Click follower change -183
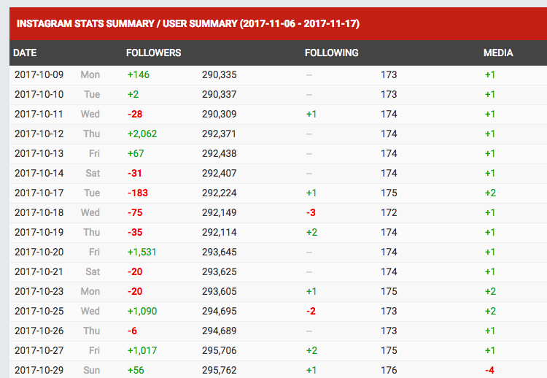This screenshot has width=547, height=378. [138, 193]
